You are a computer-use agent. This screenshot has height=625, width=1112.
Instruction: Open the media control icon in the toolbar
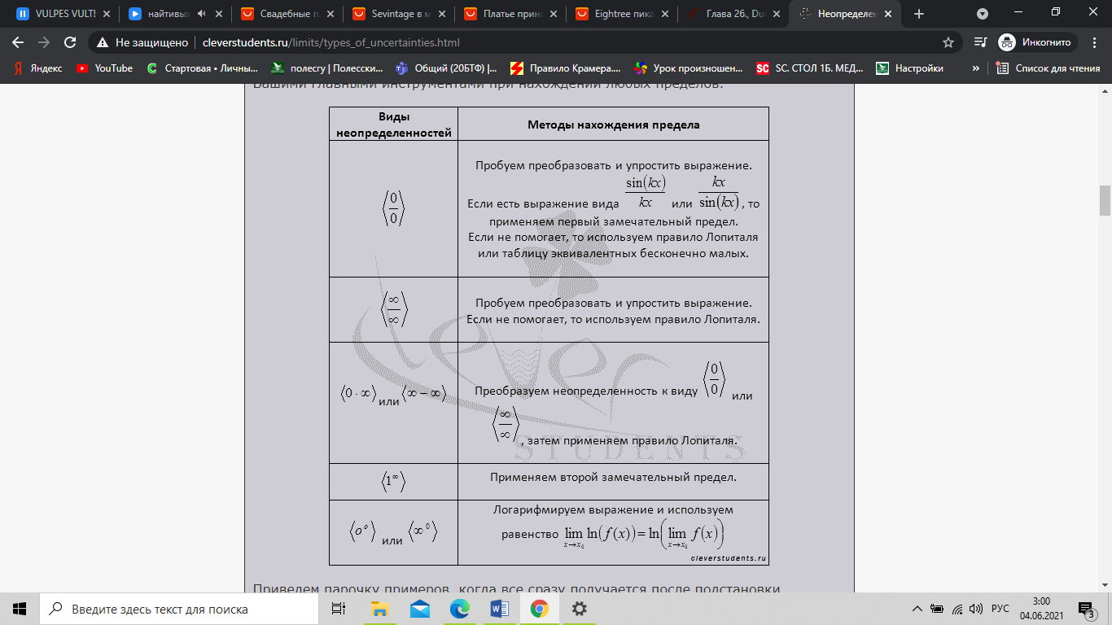click(980, 42)
